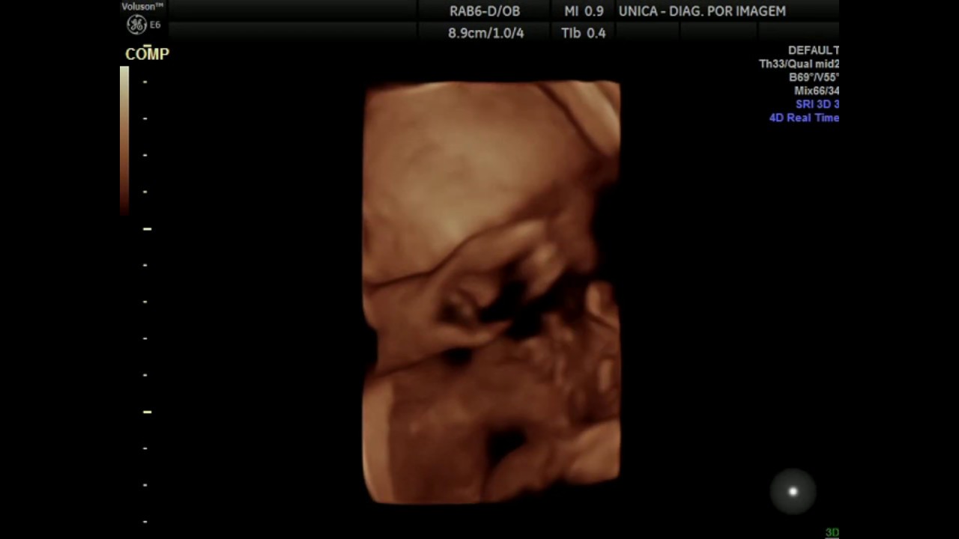Click the RAB6-D/OB probe label

click(x=485, y=11)
